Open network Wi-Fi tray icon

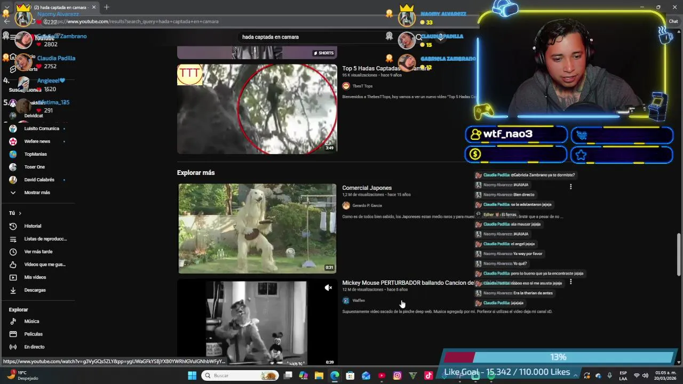click(x=637, y=375)
